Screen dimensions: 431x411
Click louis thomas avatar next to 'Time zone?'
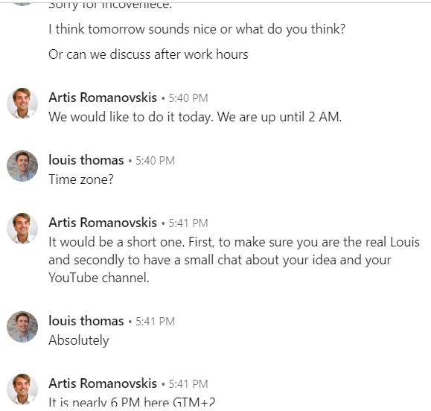click(22, 166)
